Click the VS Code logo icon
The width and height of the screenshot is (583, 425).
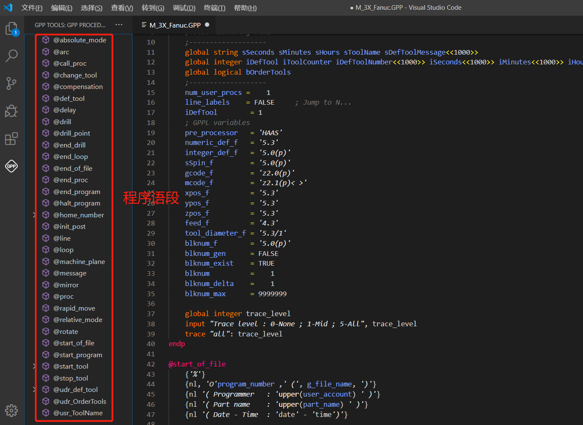tap(8, 8)
